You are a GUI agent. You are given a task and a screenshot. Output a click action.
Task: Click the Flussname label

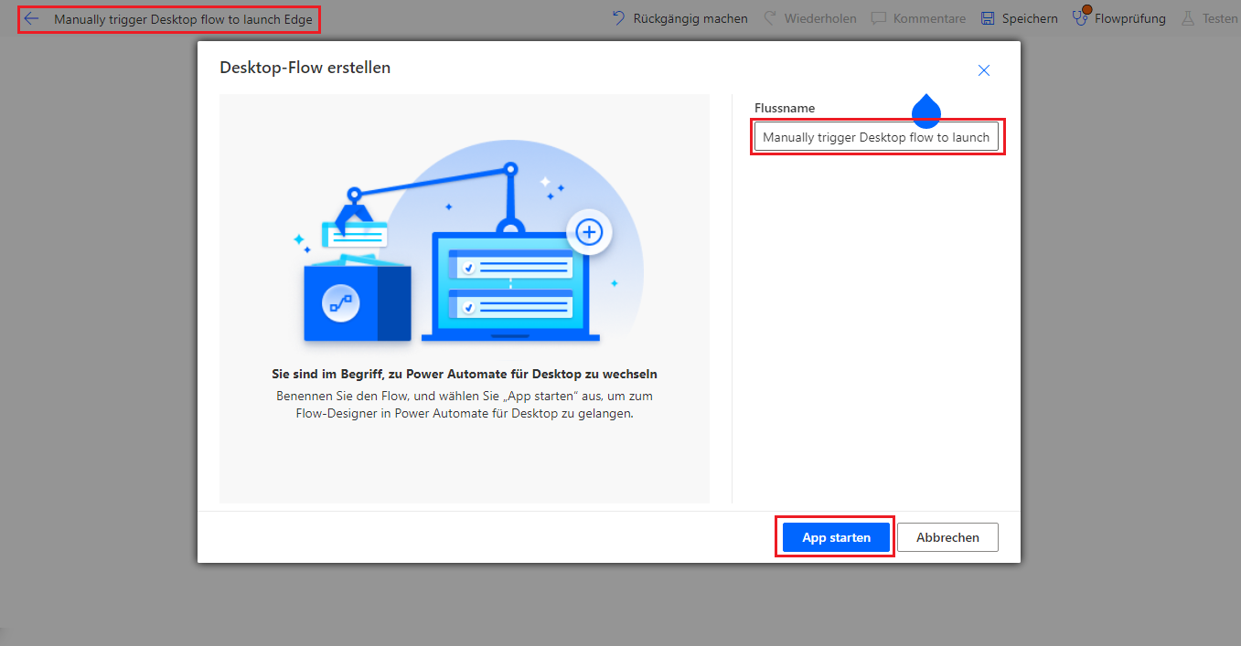(x=785, y=108)
